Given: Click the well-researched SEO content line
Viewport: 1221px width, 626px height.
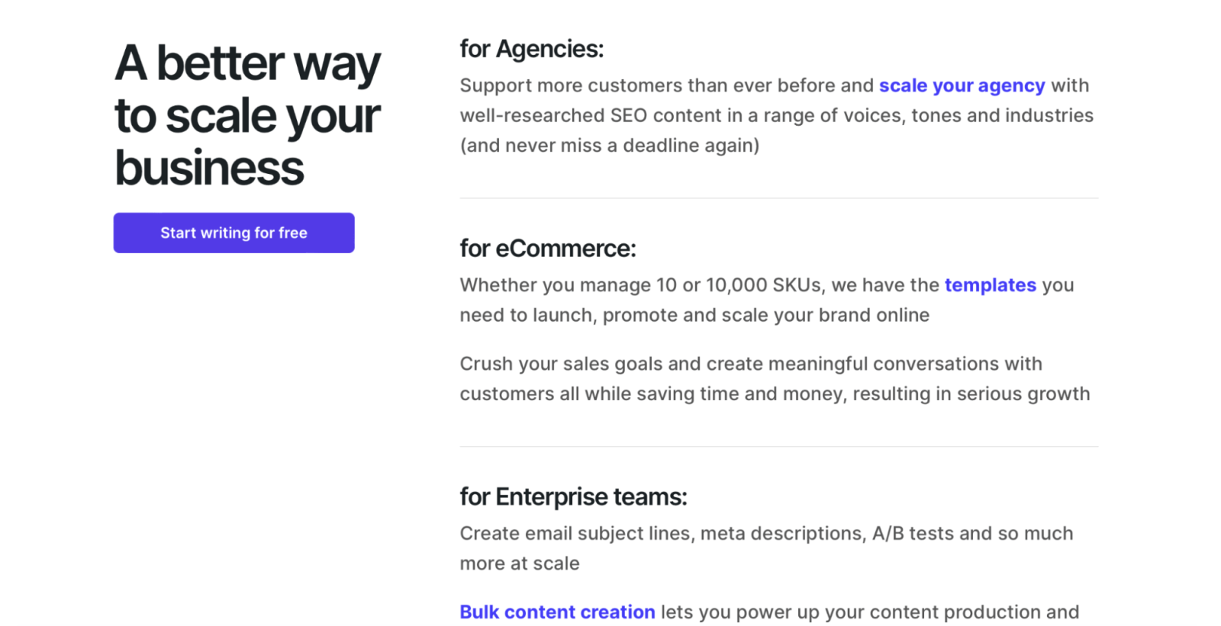Looking at the screenshot, I should pyautogui.click(x=776, y=116).
